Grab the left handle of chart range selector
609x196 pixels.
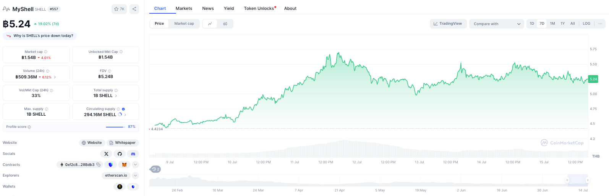(567, 180)
